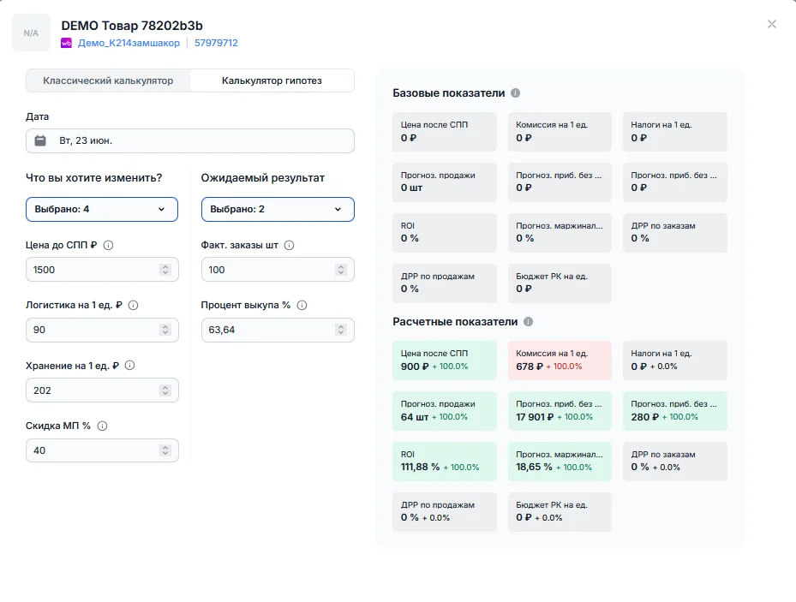Click info icon beside Хранение на 1 ед.
The image size is (796, 602).
(130, 366)
